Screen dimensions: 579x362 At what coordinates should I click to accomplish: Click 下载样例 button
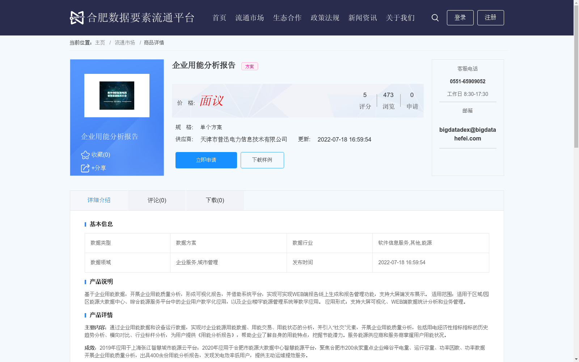coord(262,160)
